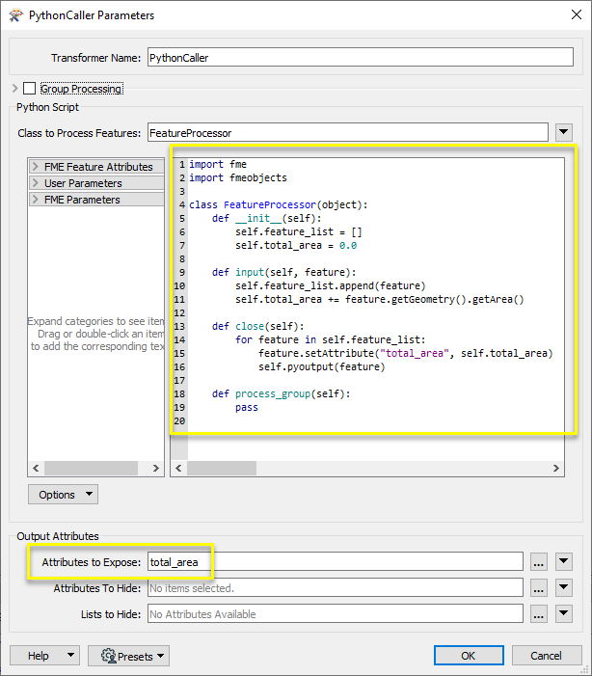The width and height of the screenshot is (592, 676).
Task: Click the category panel horizontal scrollbar thumb
Action: (91, 469)
